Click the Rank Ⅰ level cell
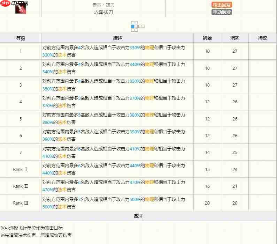Image resolution: width=277 pixels, height=244 pixels. pos(21,169)
